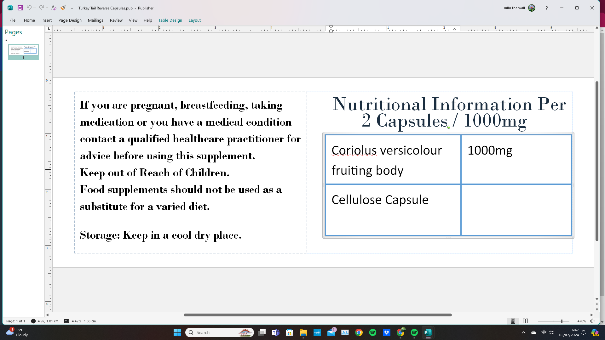Switch to the Layout tab
The height and width of the screenshot is (340, 605).
pos(194,20)
